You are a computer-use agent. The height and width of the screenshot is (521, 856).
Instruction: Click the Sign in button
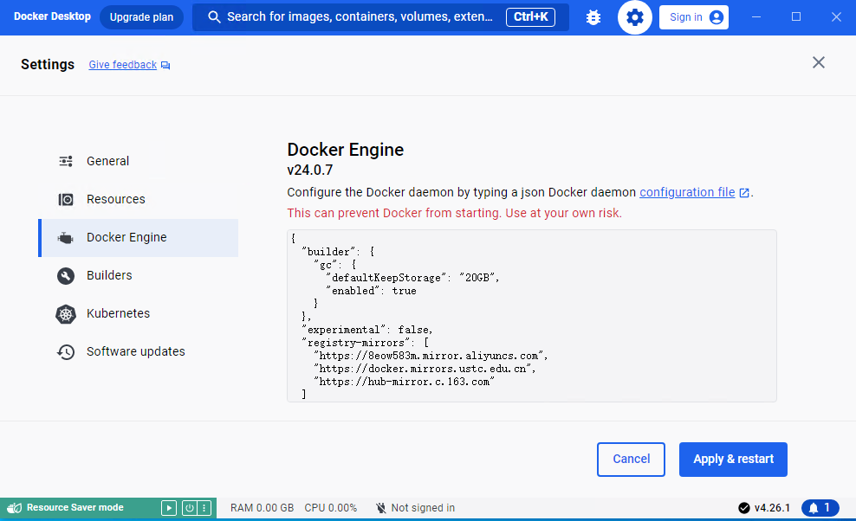pyautogui.click(x=694, y=17)
